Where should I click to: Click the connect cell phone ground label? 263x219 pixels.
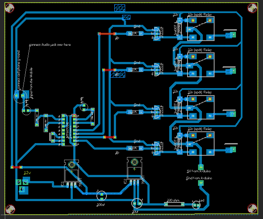coord(19,70)
